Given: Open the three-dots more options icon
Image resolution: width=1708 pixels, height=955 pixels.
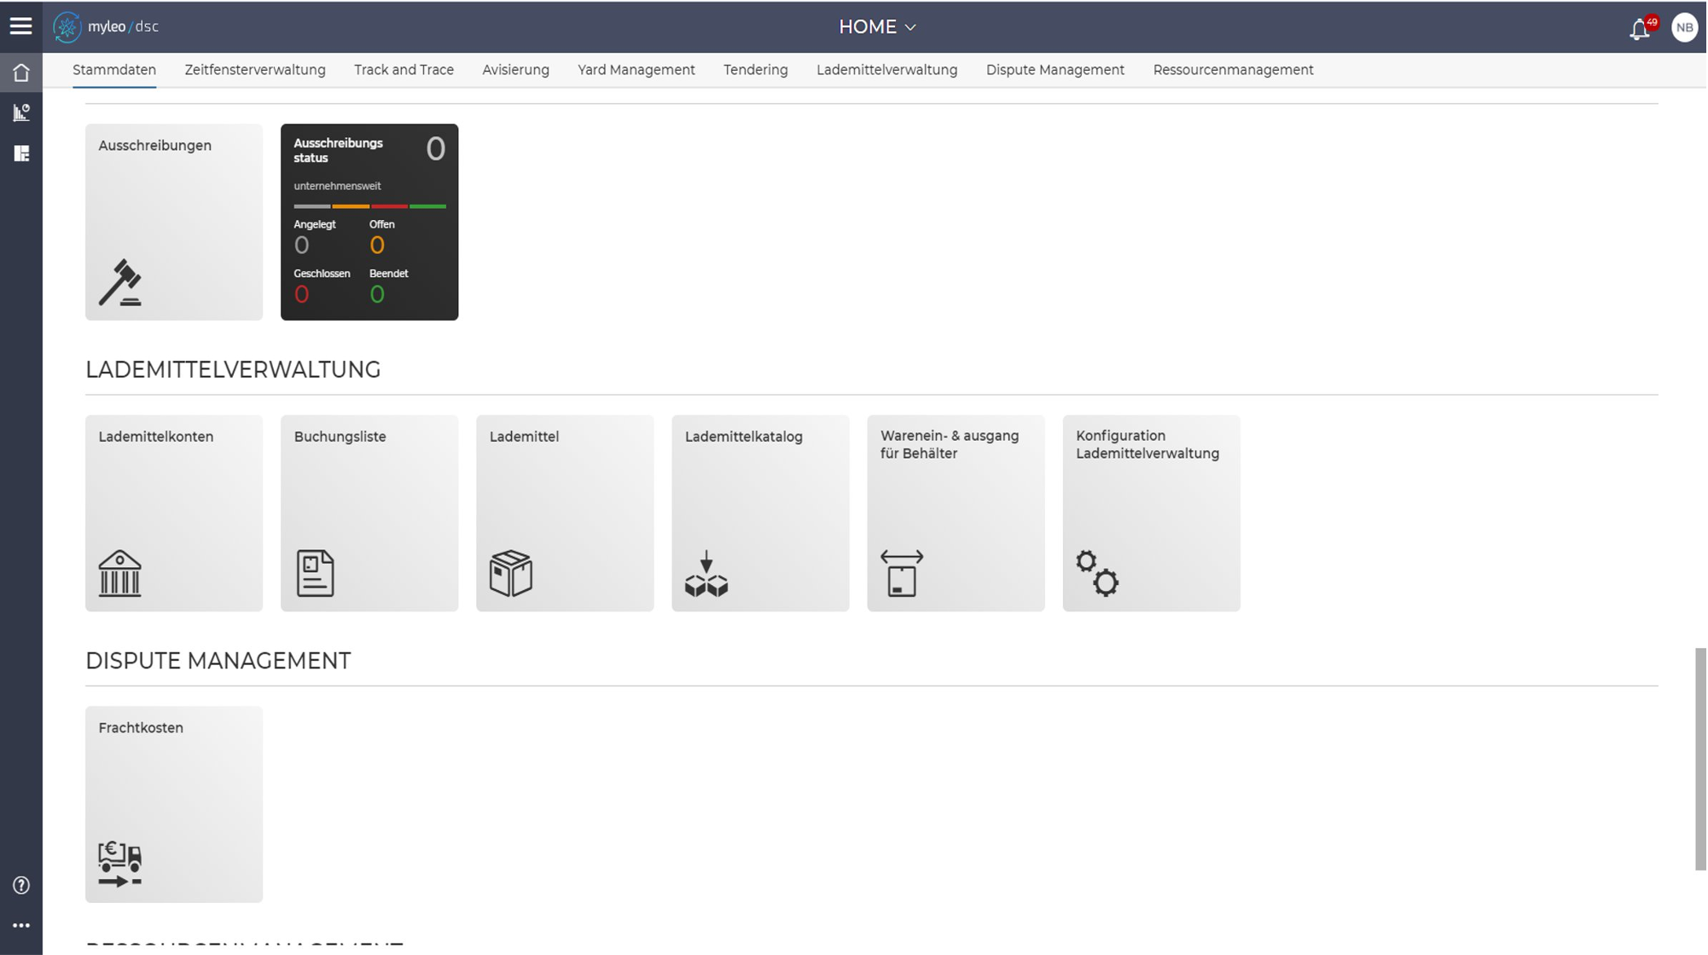Looking at the screenshot, I should pyautogui.click(x=21, y=925).
